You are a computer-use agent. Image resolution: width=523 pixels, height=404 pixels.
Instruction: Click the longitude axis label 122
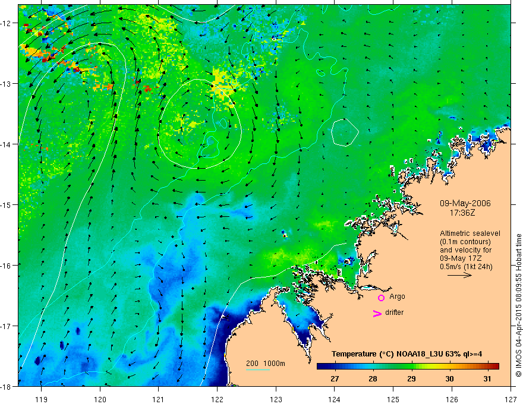217,399
